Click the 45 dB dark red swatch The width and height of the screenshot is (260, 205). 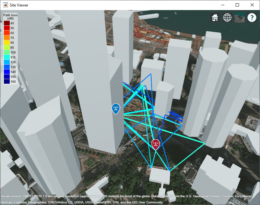tap(7, 23)
